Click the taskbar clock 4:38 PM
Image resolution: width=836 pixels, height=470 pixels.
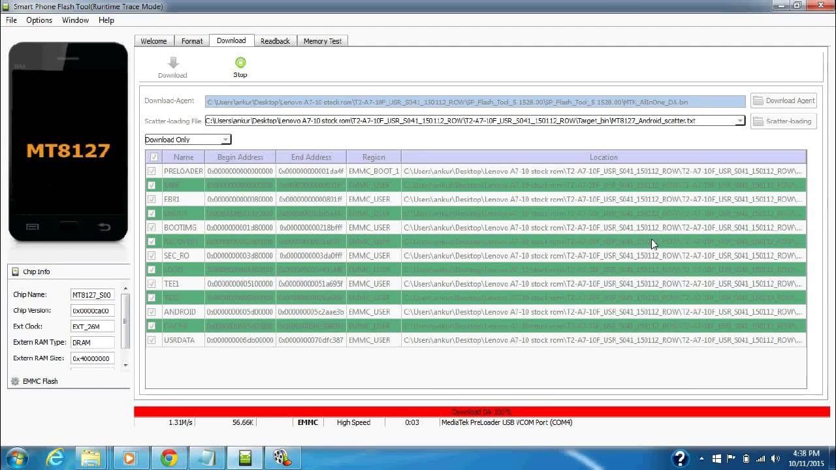pyautogui.click(x=805, y=458)
